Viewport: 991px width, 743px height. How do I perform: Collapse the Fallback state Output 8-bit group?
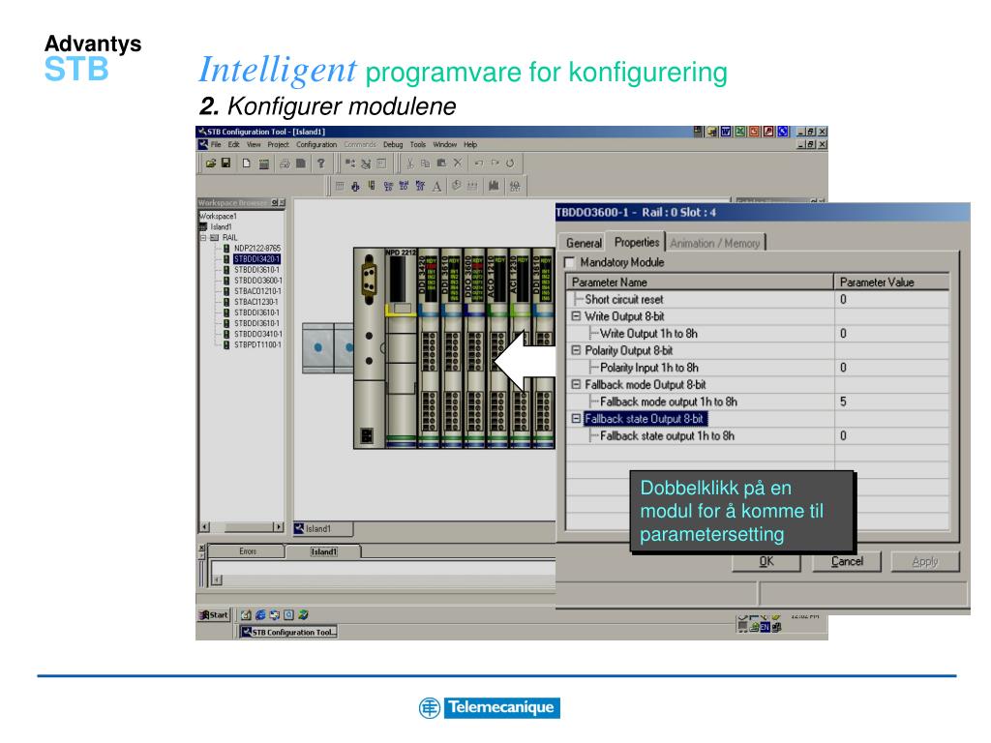coord(576,418)
